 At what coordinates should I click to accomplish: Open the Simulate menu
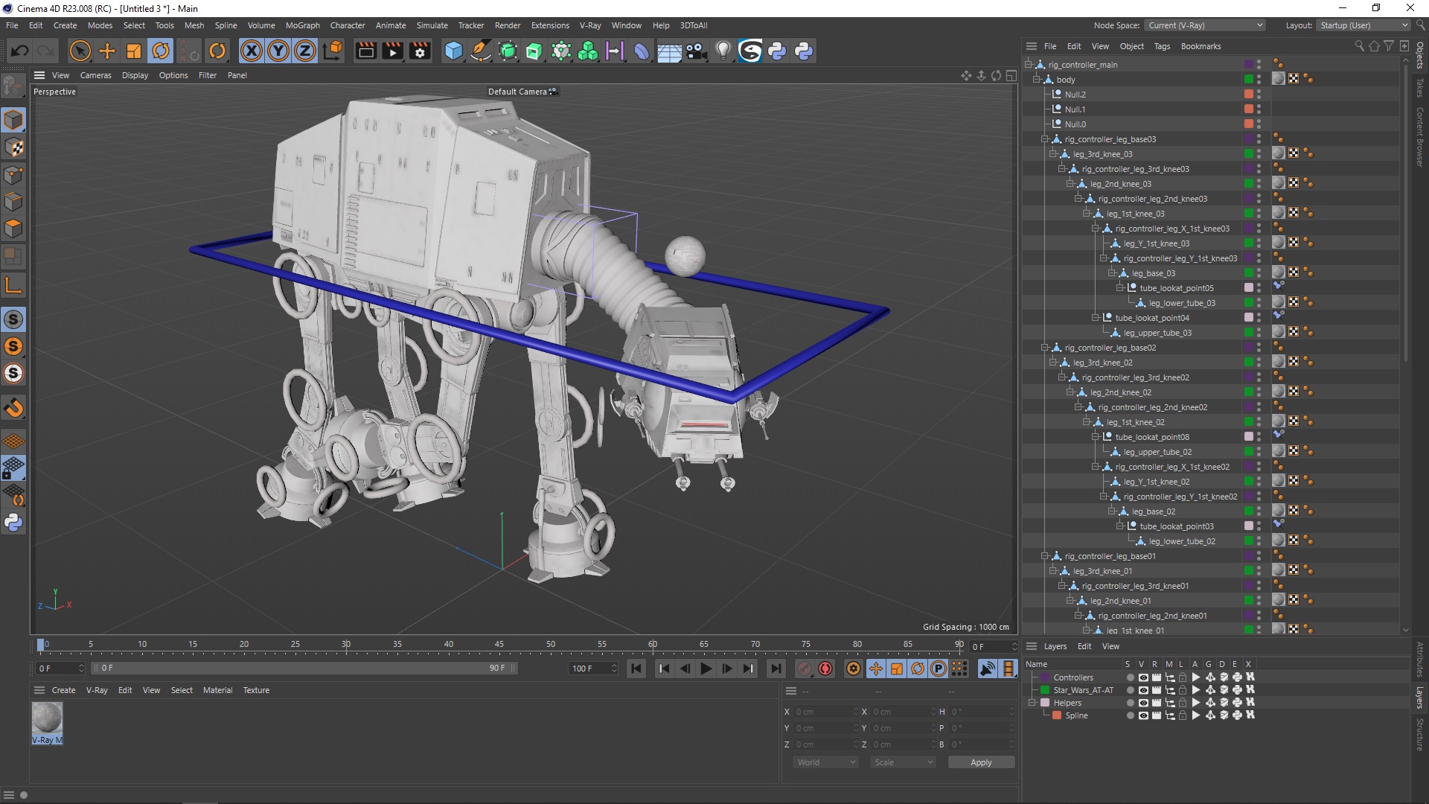tap(432, 25)
